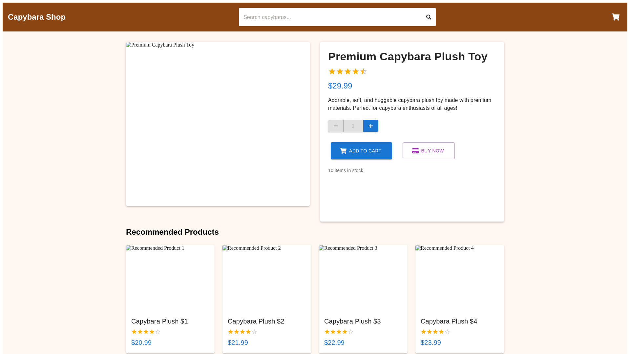Click the Capybara Plush $3 title
Screen dimensions: 630x354
click(x=352, y=321)
